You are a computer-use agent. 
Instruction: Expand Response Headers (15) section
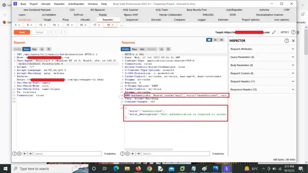262,89
